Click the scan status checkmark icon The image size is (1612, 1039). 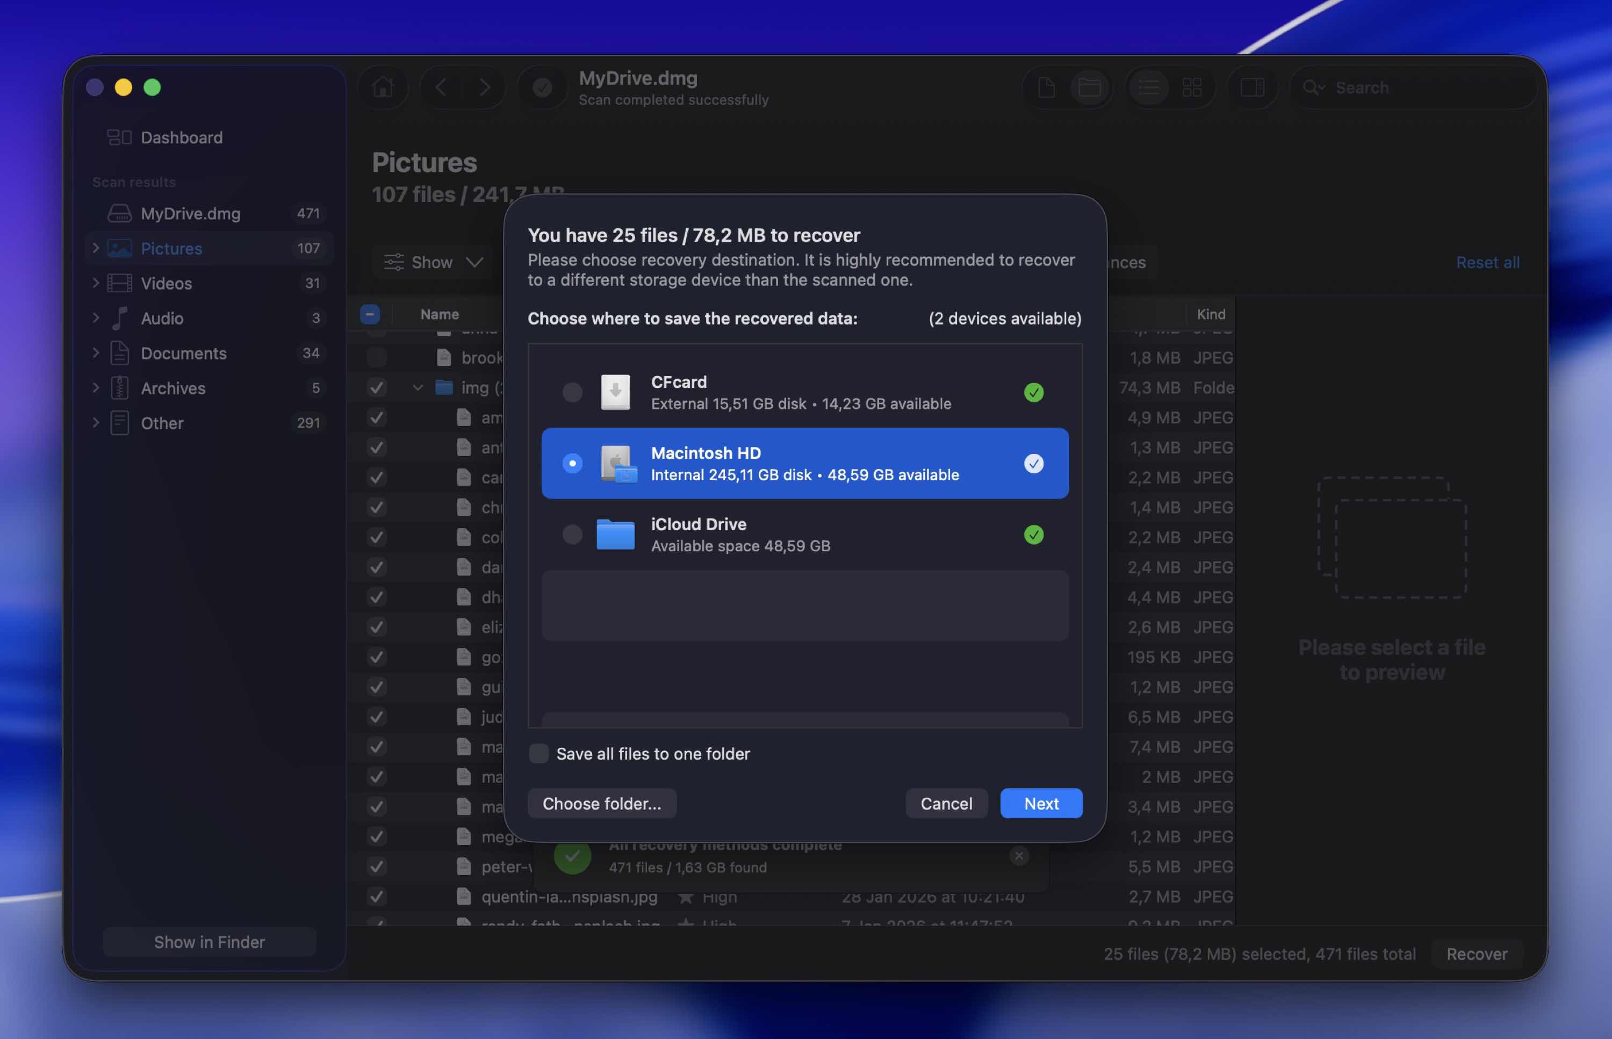pyautogui.click(x=542, y=88)
